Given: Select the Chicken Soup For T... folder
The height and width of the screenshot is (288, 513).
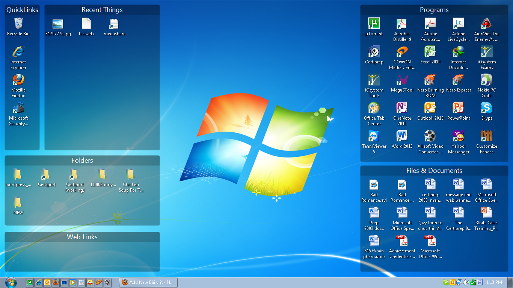Looking at the screenshot, I should (131, 180).
